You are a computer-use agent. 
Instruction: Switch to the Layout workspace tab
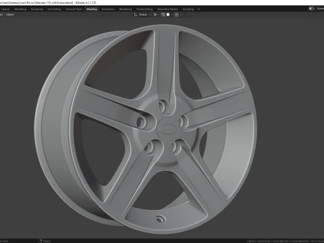point(5,9)
